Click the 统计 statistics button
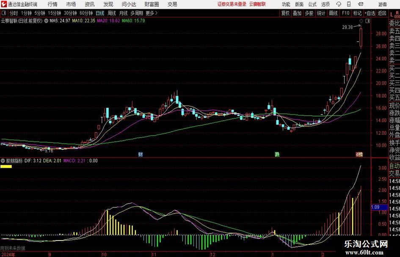 321,13
